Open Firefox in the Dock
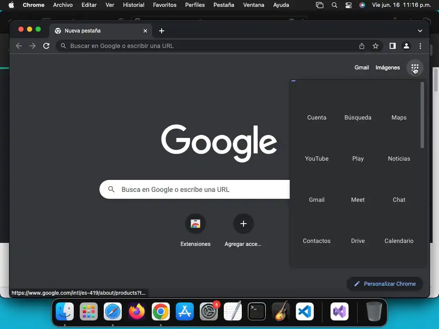Viewport: 439px width, 329px height. [x=137, y=311]
